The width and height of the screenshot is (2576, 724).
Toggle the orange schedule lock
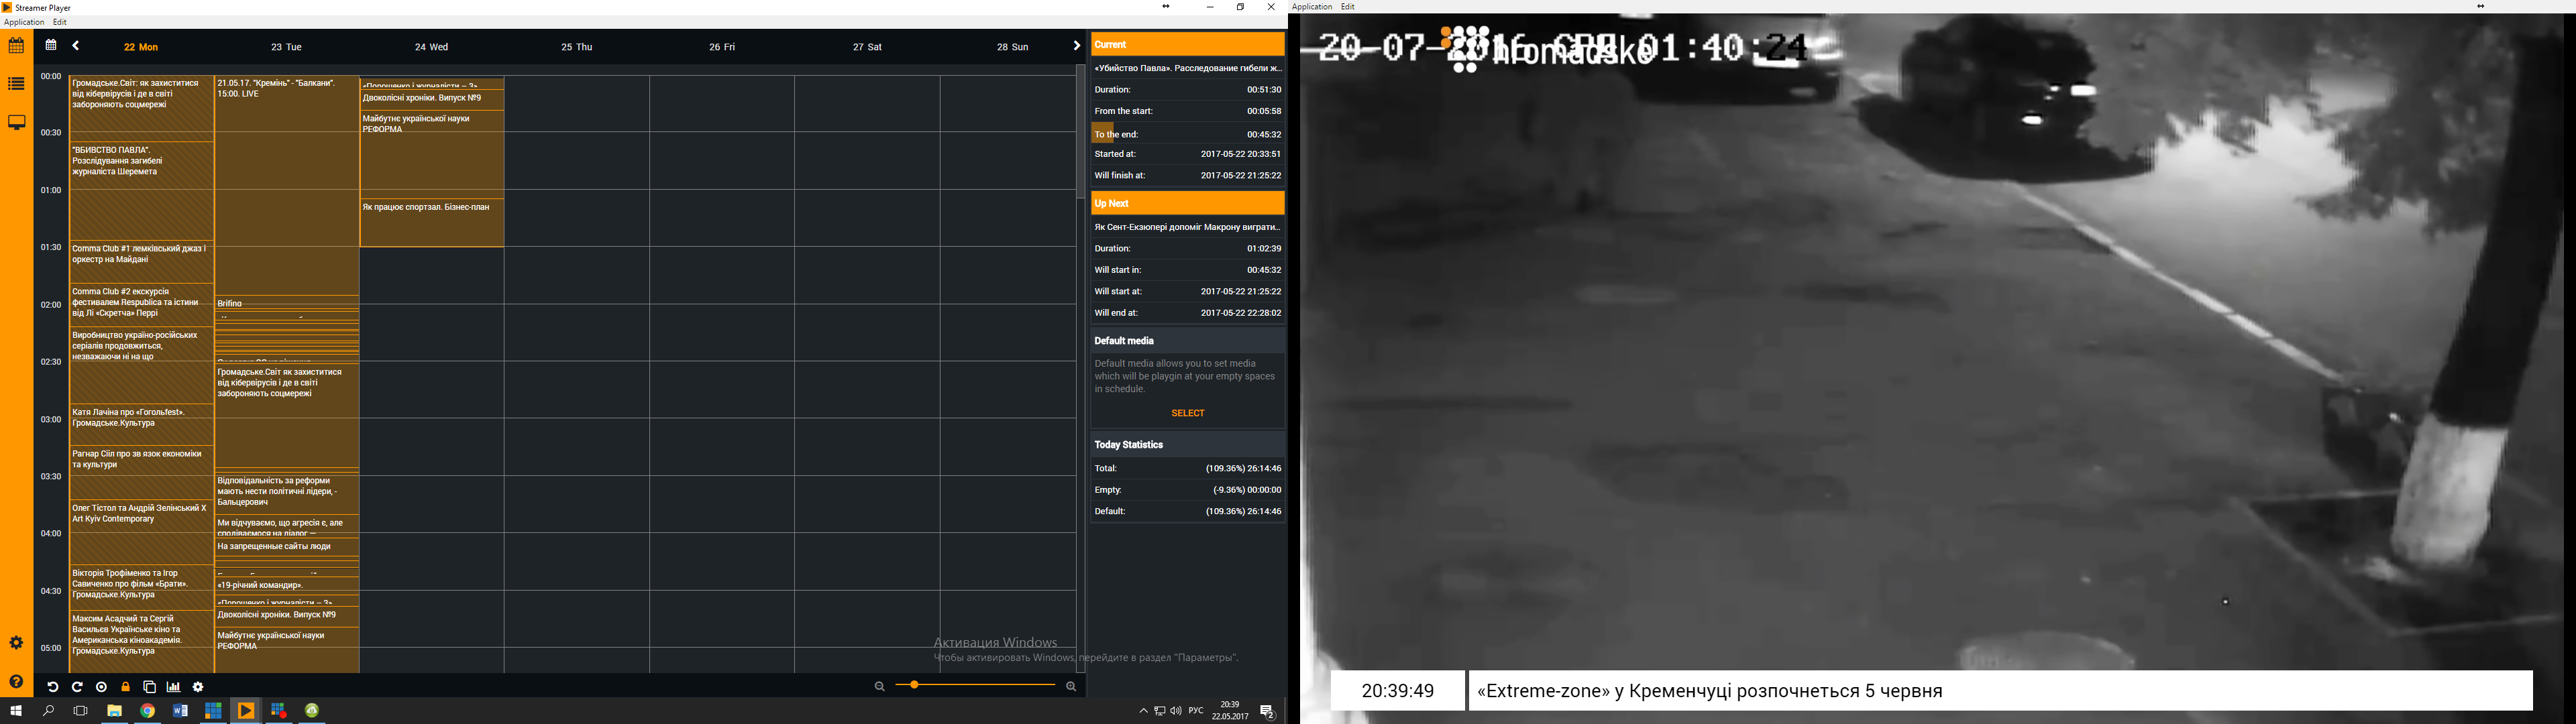(x=125, y=687)
